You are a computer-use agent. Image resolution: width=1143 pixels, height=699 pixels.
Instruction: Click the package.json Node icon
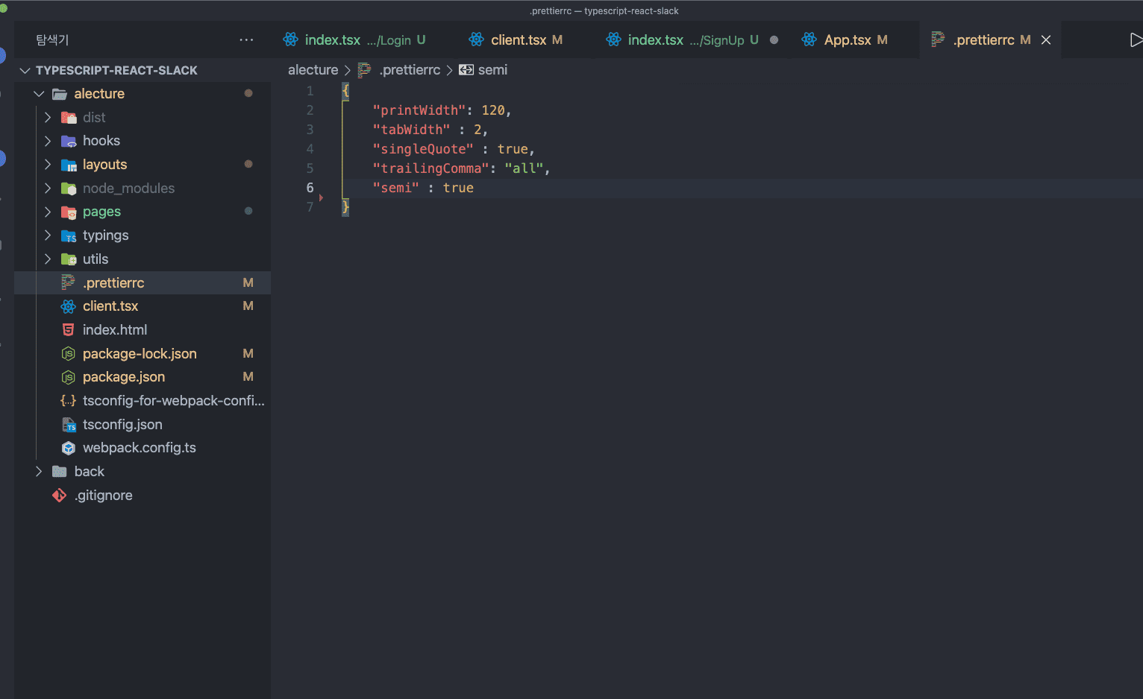[x=69, y=377]
